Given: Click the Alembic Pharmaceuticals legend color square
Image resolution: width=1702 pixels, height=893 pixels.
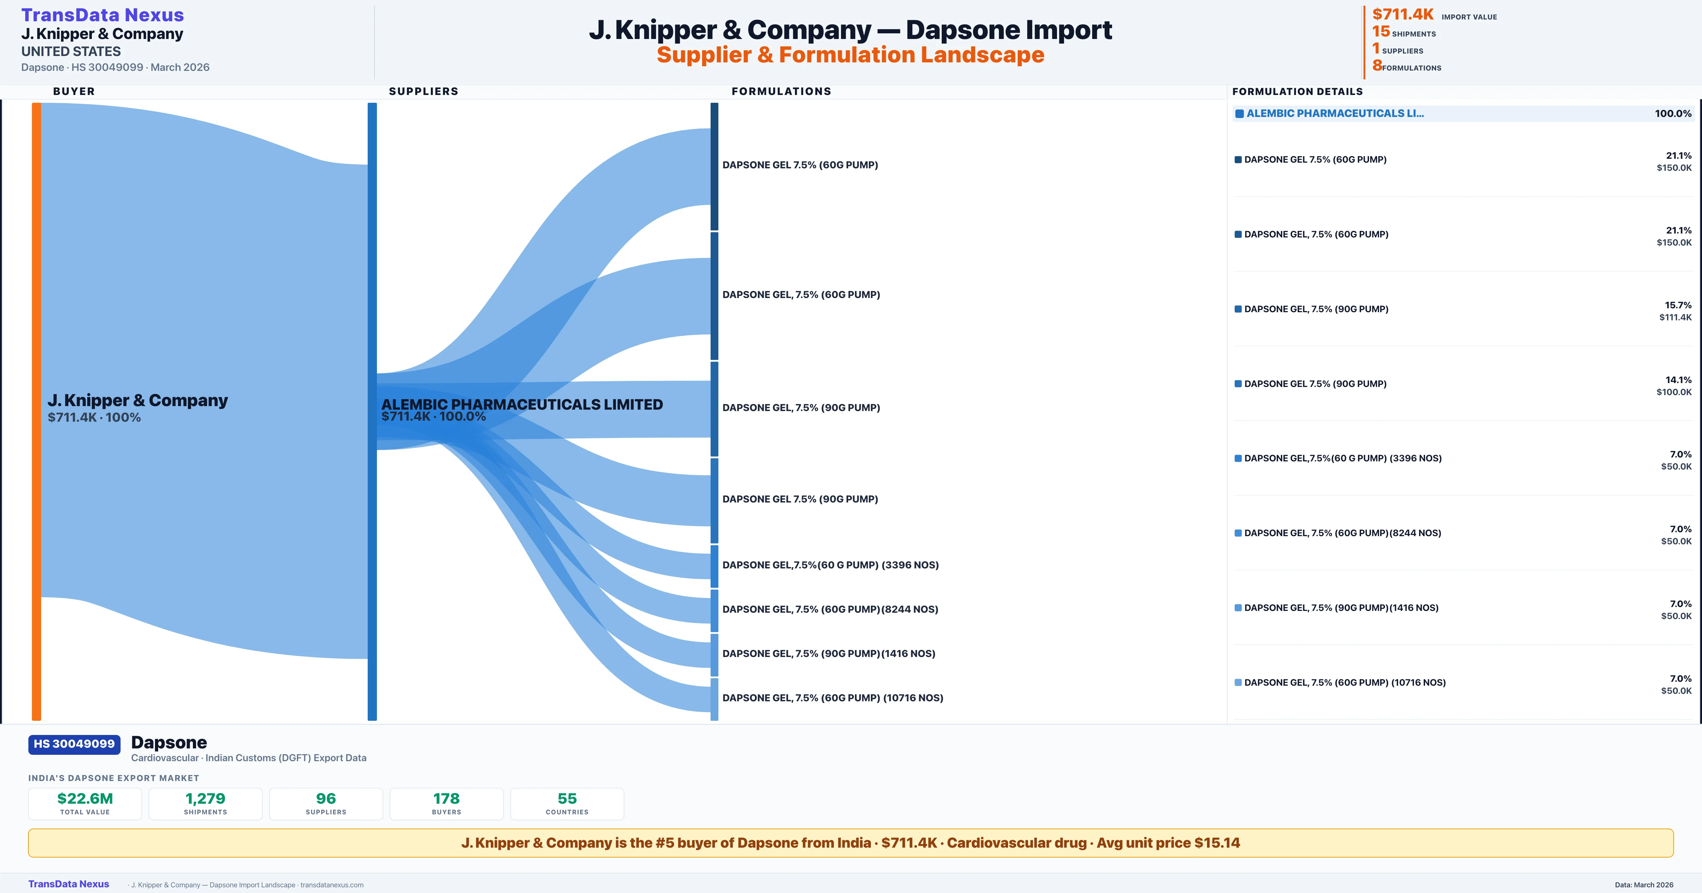Looking at the screenshot, I should click(x=1240, y=114).
